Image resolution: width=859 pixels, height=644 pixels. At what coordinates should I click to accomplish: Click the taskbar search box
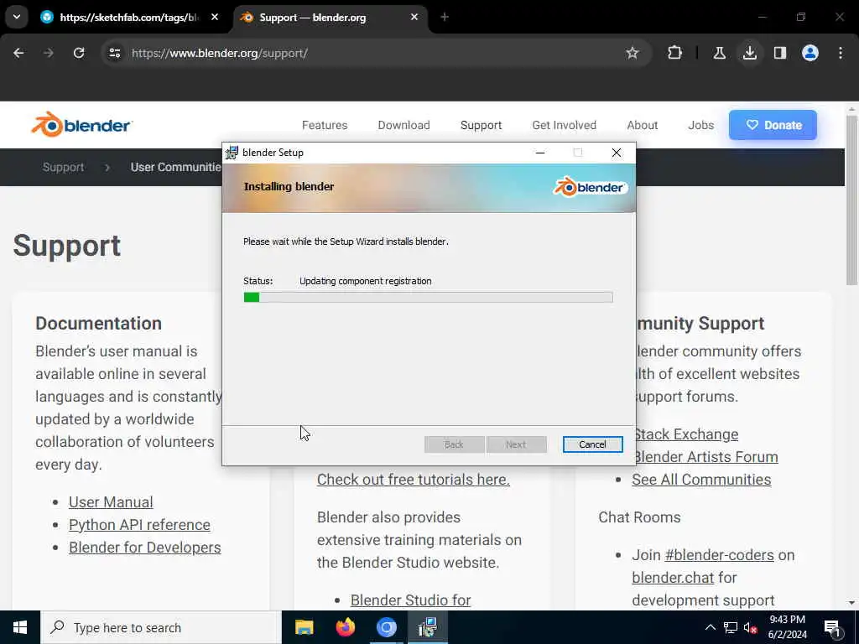[x=161, y=627]
